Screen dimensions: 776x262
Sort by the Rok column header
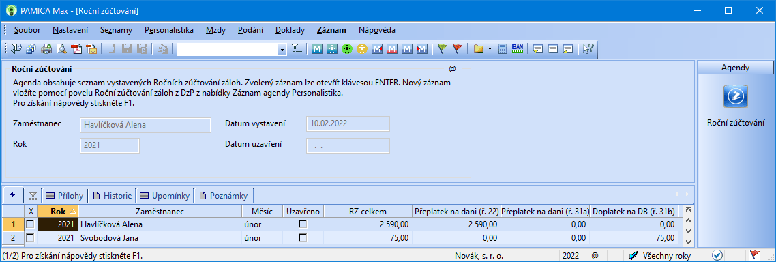(57, 212)
